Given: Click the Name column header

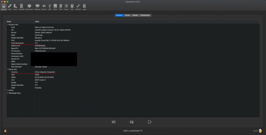Looking at the screenshot, I should point(20,22).
